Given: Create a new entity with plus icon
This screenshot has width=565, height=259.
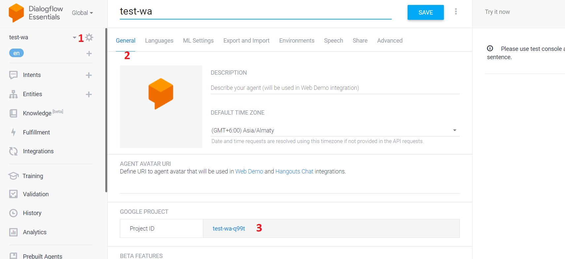Looking at the screenshot, I should click(89, 94).
